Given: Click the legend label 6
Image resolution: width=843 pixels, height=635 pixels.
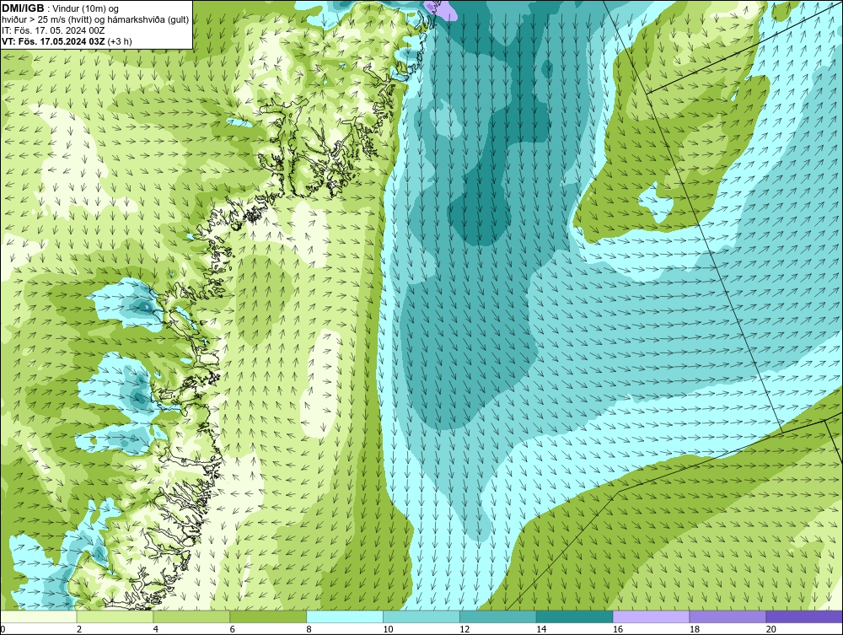Looking at the screenshot, I should click(233, 629).
